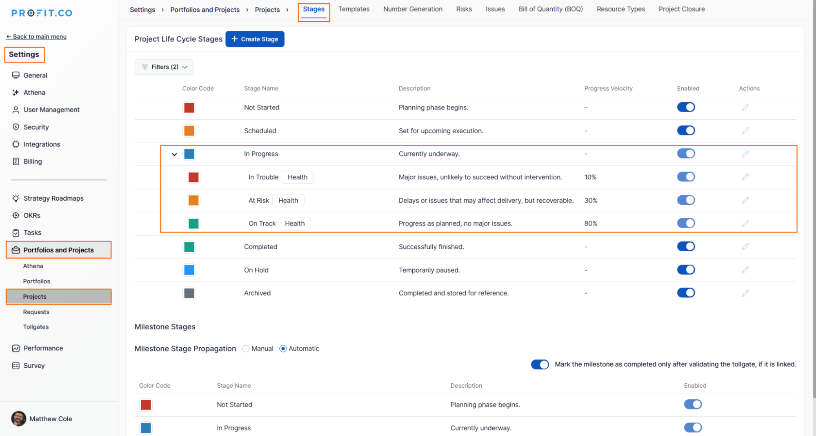Image resolution: width=816 pixels, height=436 pixels.
Task: Toggle off the On Hold stage
Action: click(686, 270)
